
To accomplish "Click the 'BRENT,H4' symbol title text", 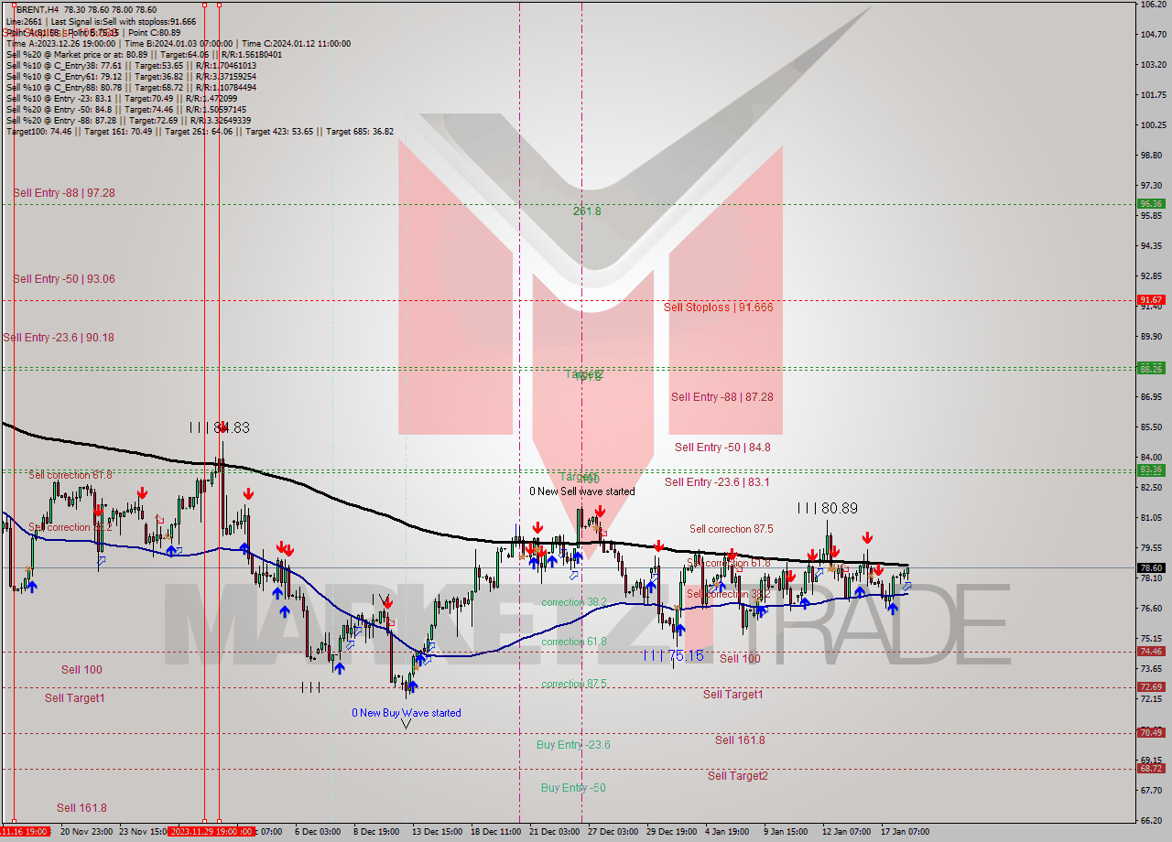I will (38, 10).
